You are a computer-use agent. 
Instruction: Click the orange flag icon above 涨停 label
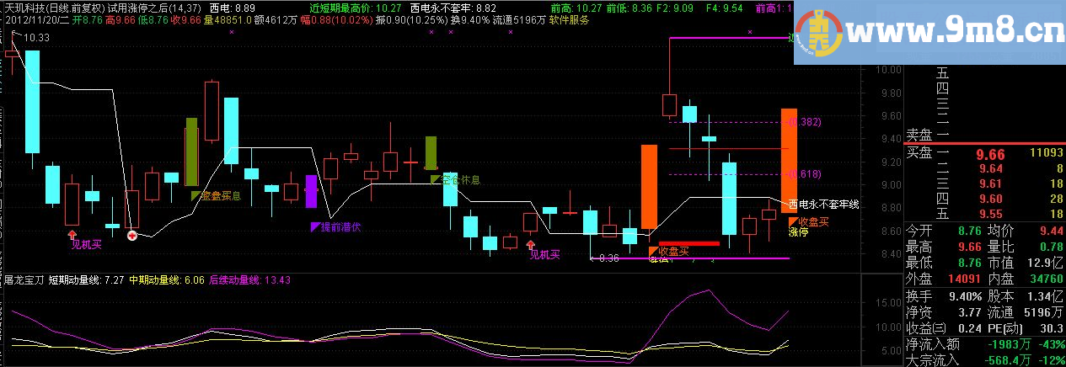pos(793,221)
